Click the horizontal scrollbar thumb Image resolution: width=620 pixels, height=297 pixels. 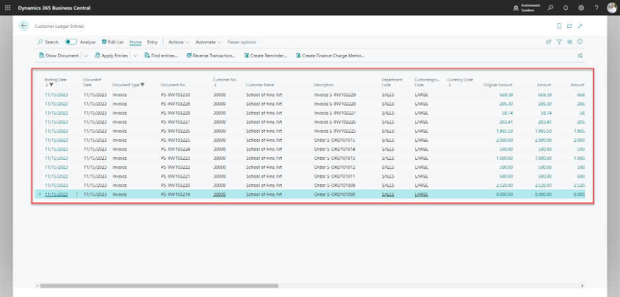(x=159, y=286)
